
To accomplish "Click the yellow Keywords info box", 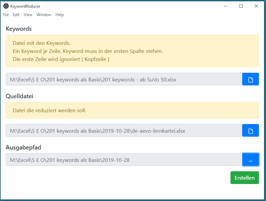I will click(x=132, y=51).
